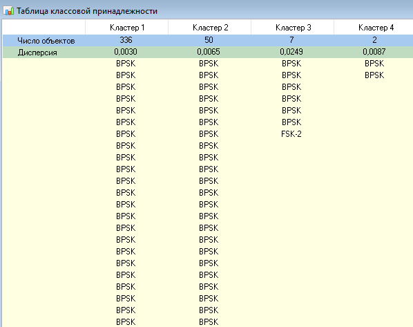
Task: Click the chart icon in the window title bar
Action: [9, 11]
